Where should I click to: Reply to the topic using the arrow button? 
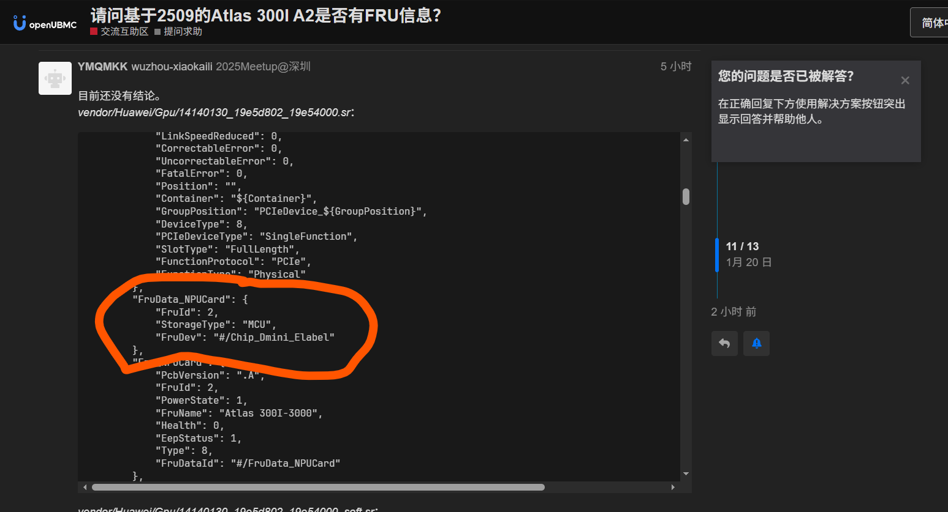point(724,343)
